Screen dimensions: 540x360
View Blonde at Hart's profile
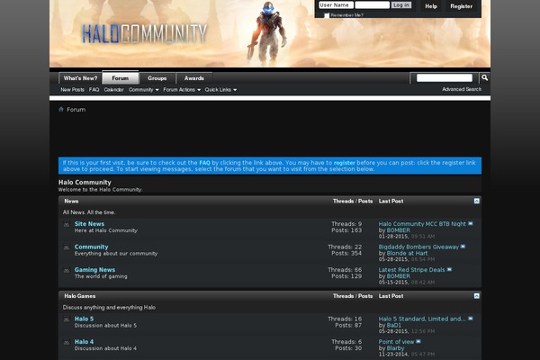(x=407, y=253)
